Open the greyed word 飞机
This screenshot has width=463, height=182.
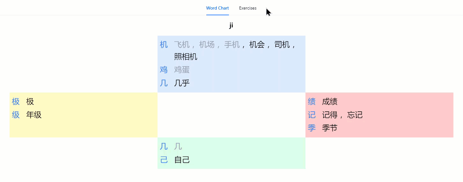(x=182, y=45)
